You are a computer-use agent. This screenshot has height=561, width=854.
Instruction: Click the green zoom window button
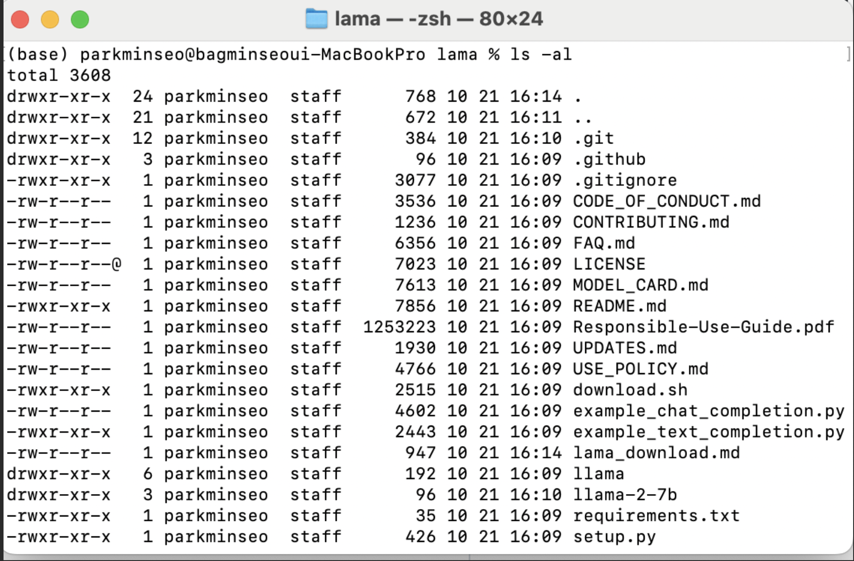tap(80, 19)
